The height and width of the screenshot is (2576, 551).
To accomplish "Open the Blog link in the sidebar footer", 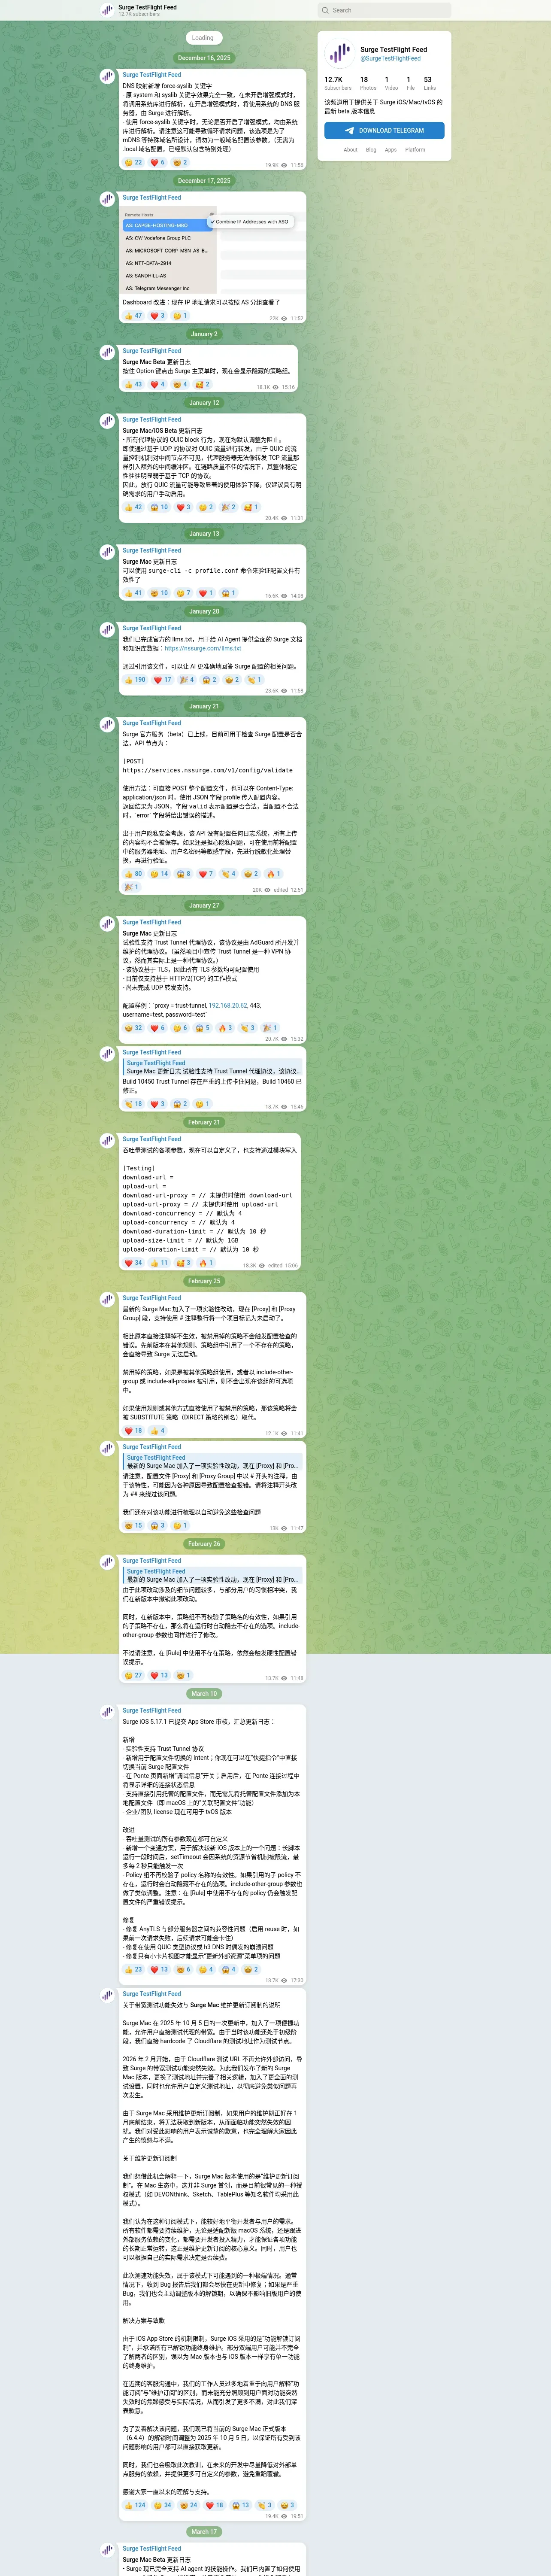I will pos(371,150).
